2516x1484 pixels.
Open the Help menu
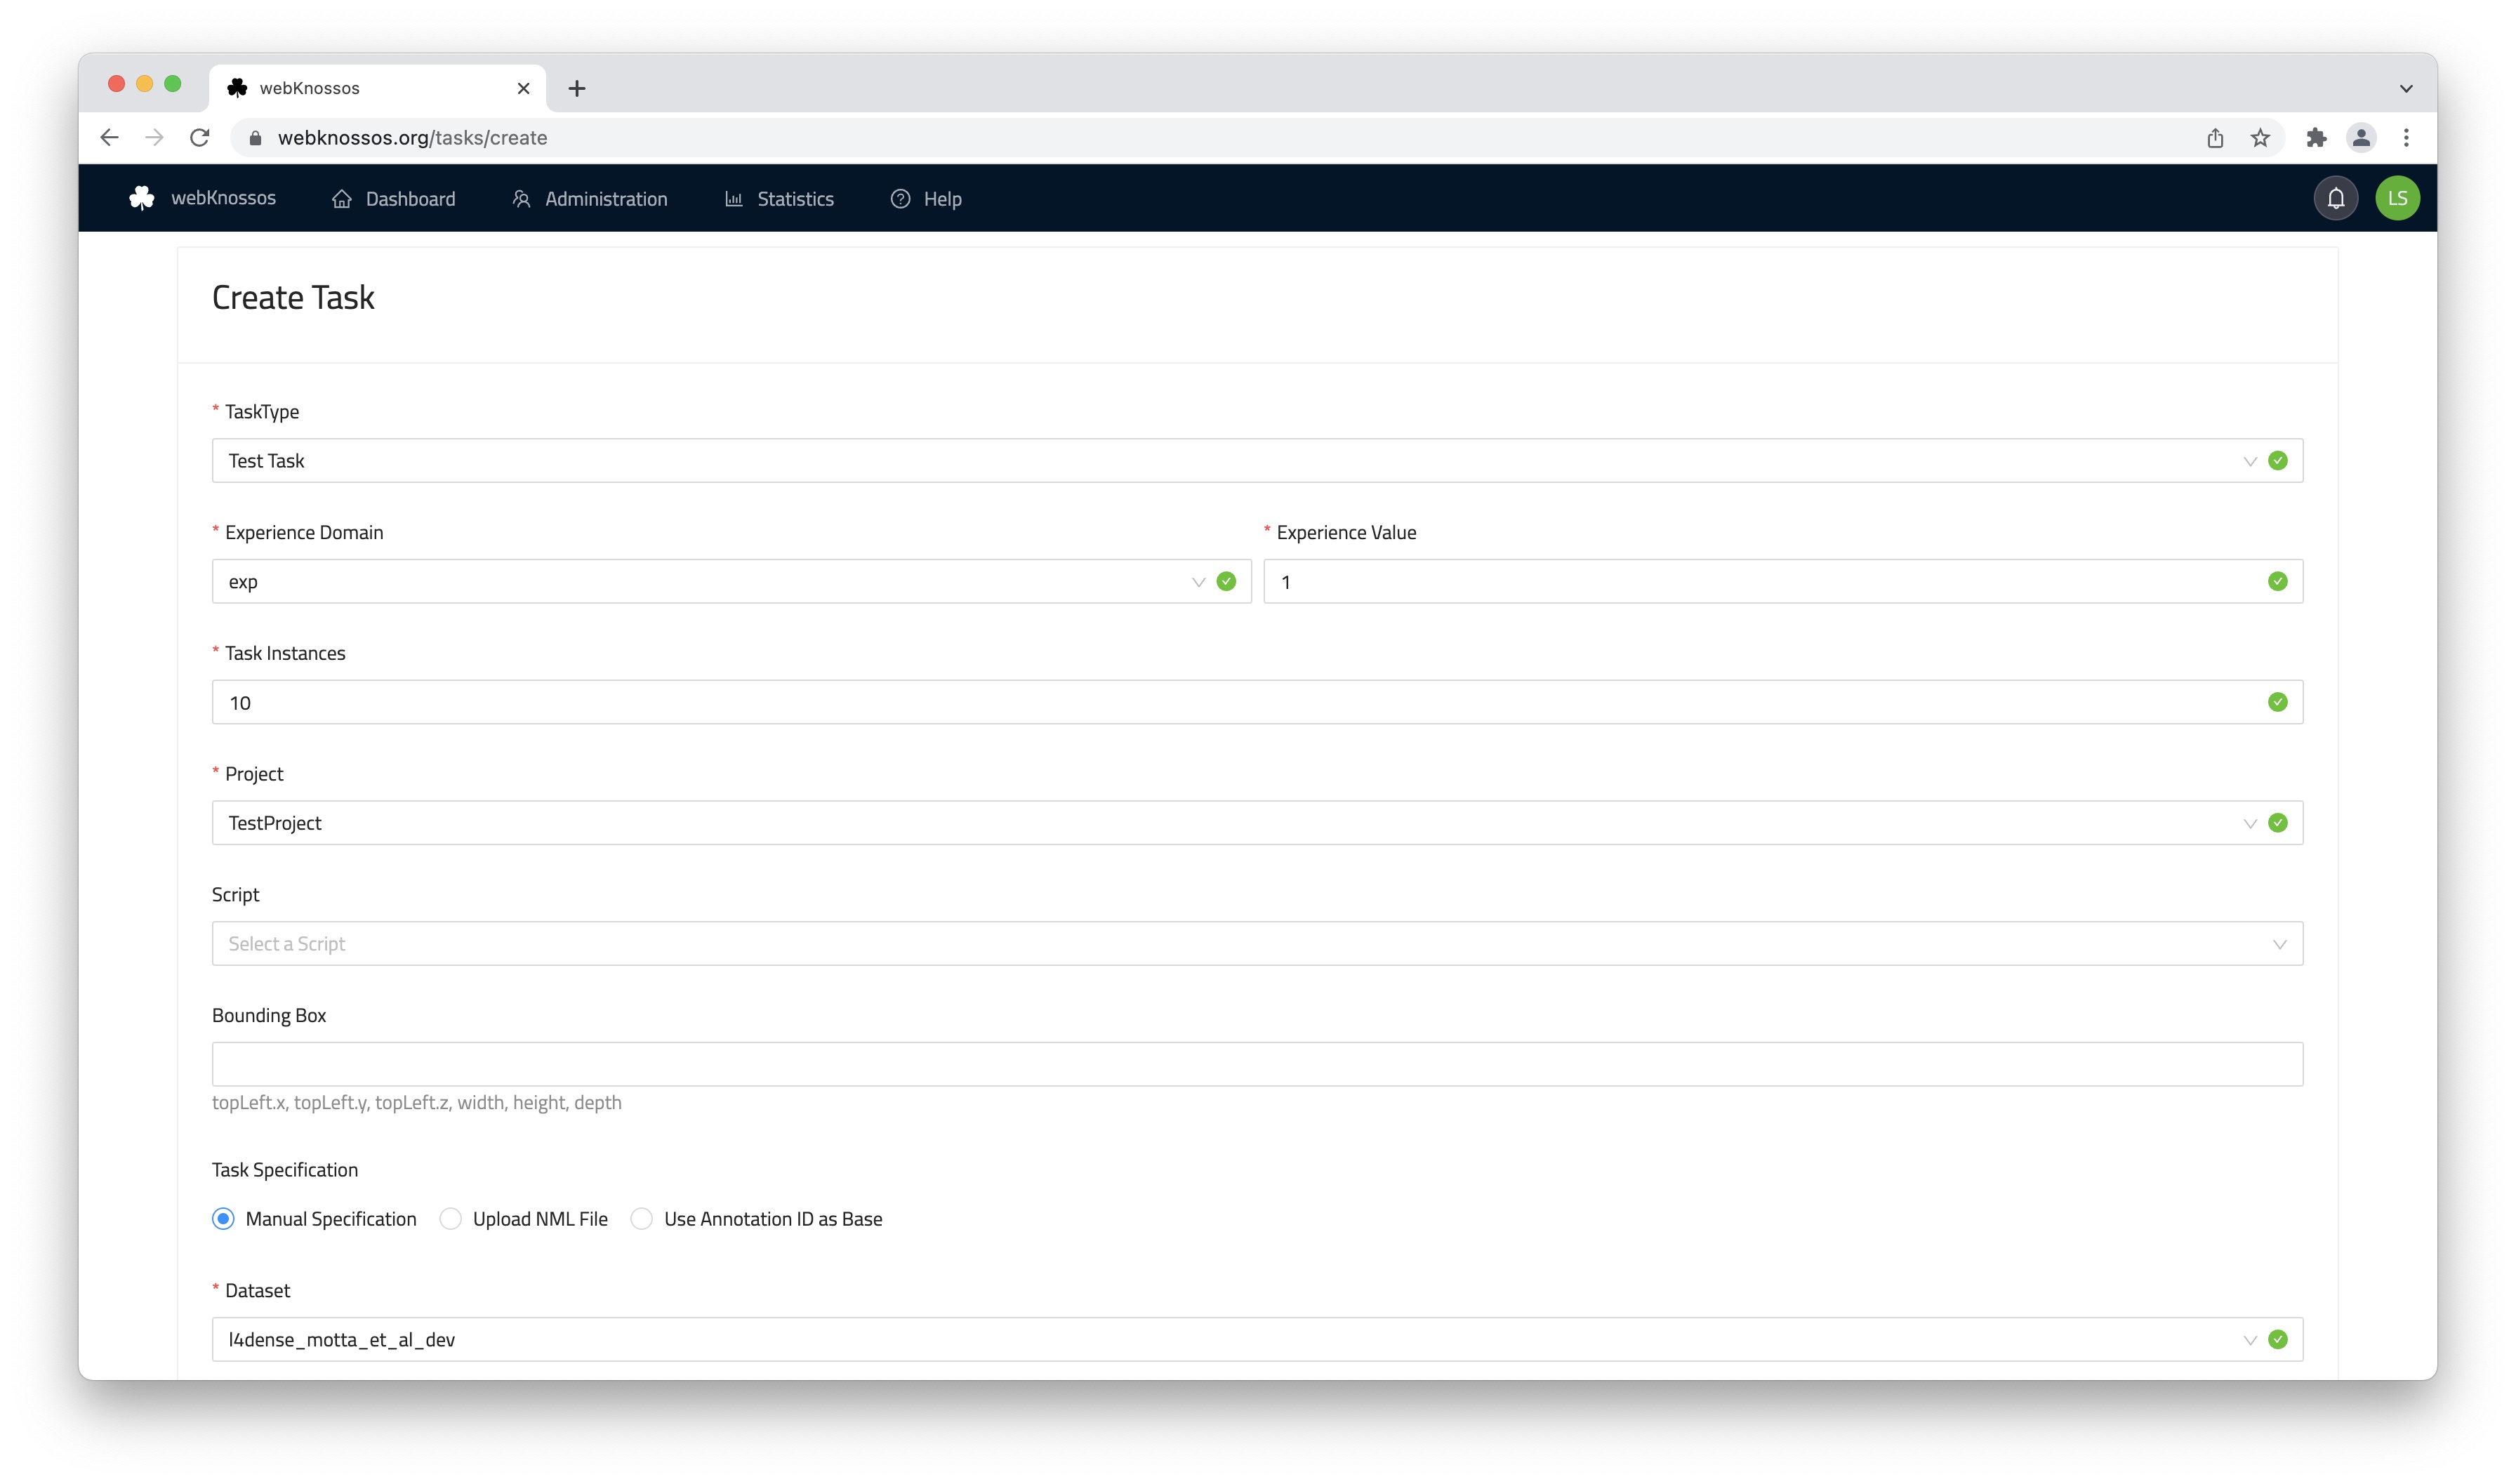pos(926,199)
